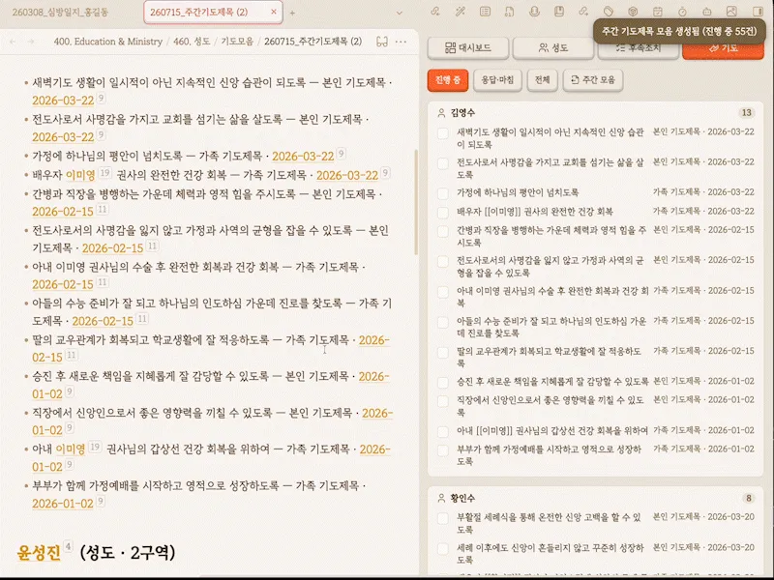Click 400. Education & Ministry breadcrumb
774x580 pixels.
coord(108,42)
